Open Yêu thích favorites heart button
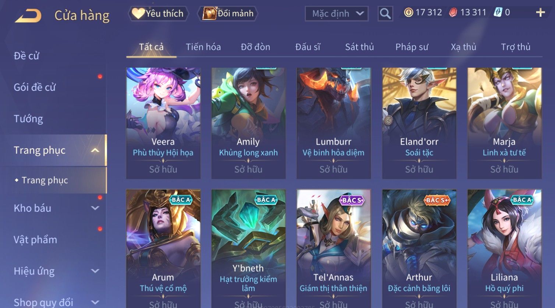The height and width of the screenshot is (308, 555). click(x=158, y=14)
